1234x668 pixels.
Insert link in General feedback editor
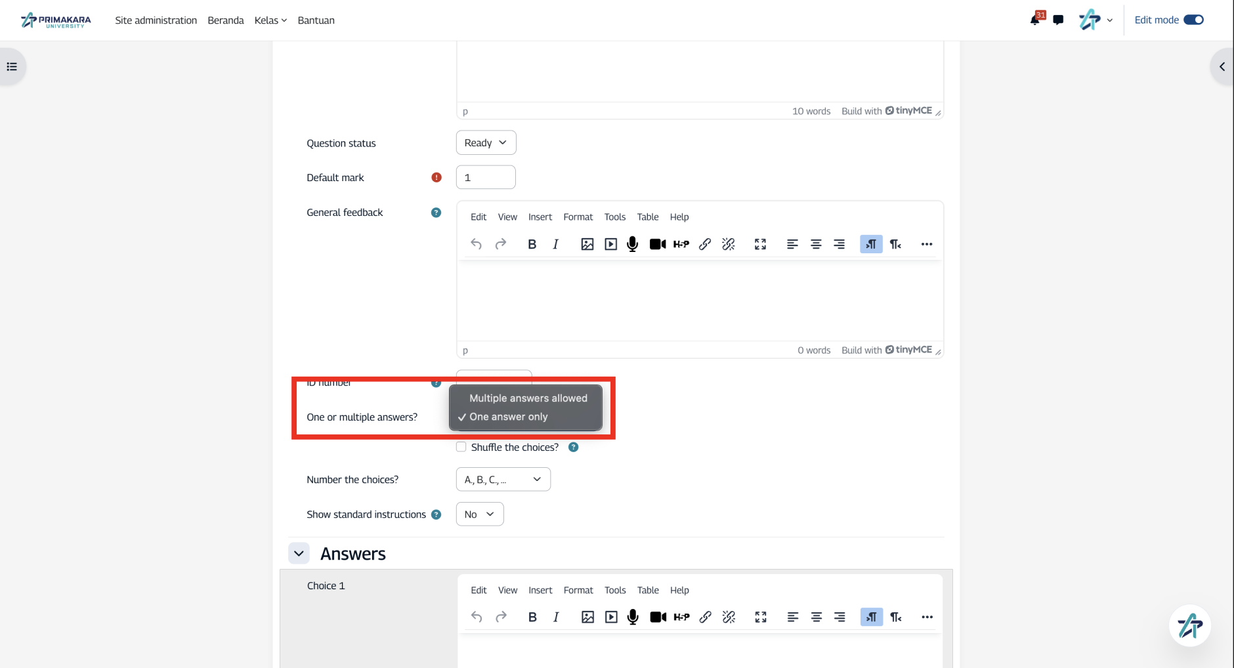(705, 244)
